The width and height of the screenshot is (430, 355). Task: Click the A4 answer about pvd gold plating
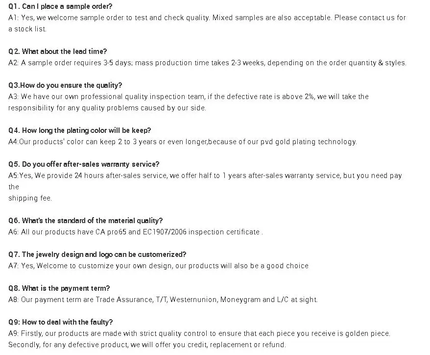pyautogui.click(x=183, y=142)
